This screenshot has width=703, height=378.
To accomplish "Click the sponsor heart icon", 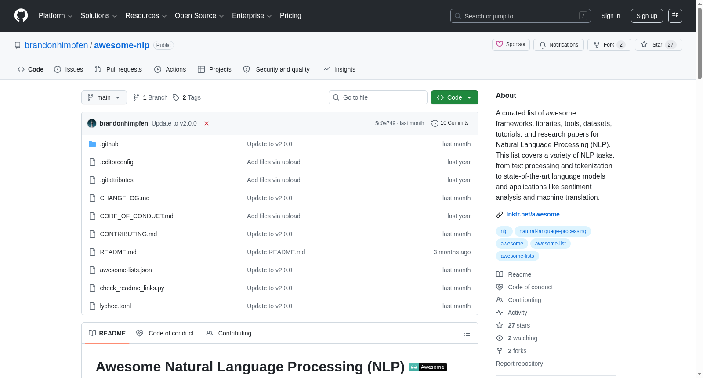I will (x=500, y=44).
